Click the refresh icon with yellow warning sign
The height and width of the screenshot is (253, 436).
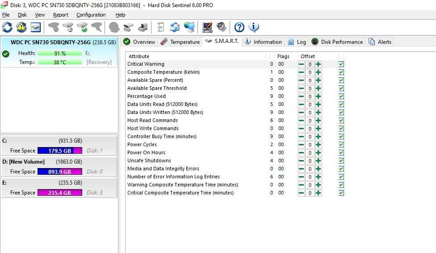[x=21, y=27]
